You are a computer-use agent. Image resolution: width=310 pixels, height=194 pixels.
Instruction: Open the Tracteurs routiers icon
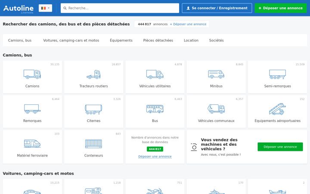click(93, 74)
